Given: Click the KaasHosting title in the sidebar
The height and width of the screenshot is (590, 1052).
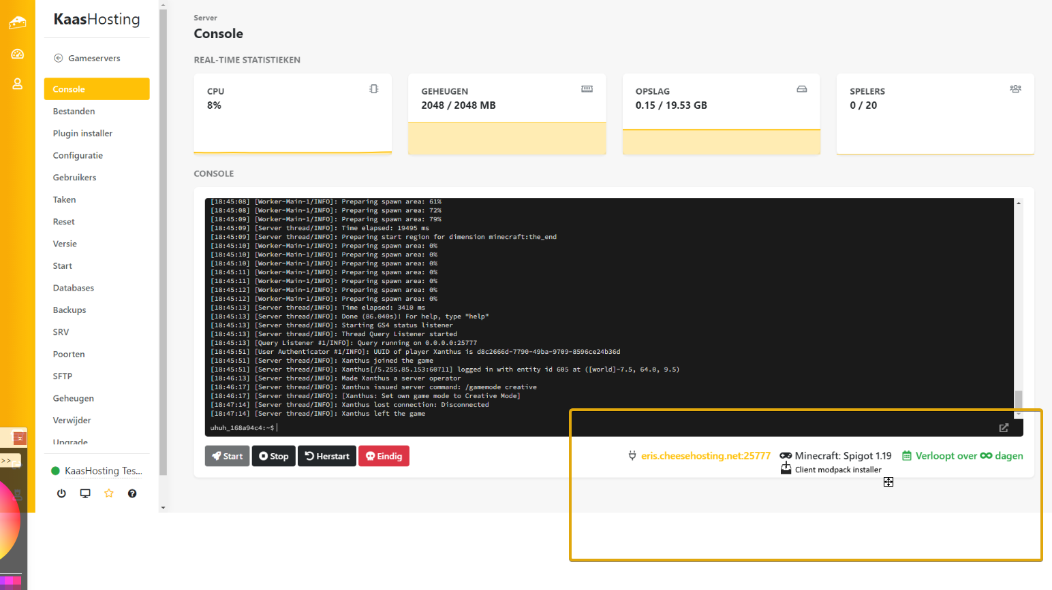Looking at the screenshot, I should [97, 20].
